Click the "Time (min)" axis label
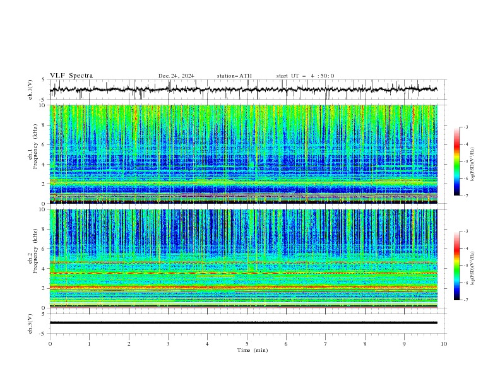 (253, 350)
